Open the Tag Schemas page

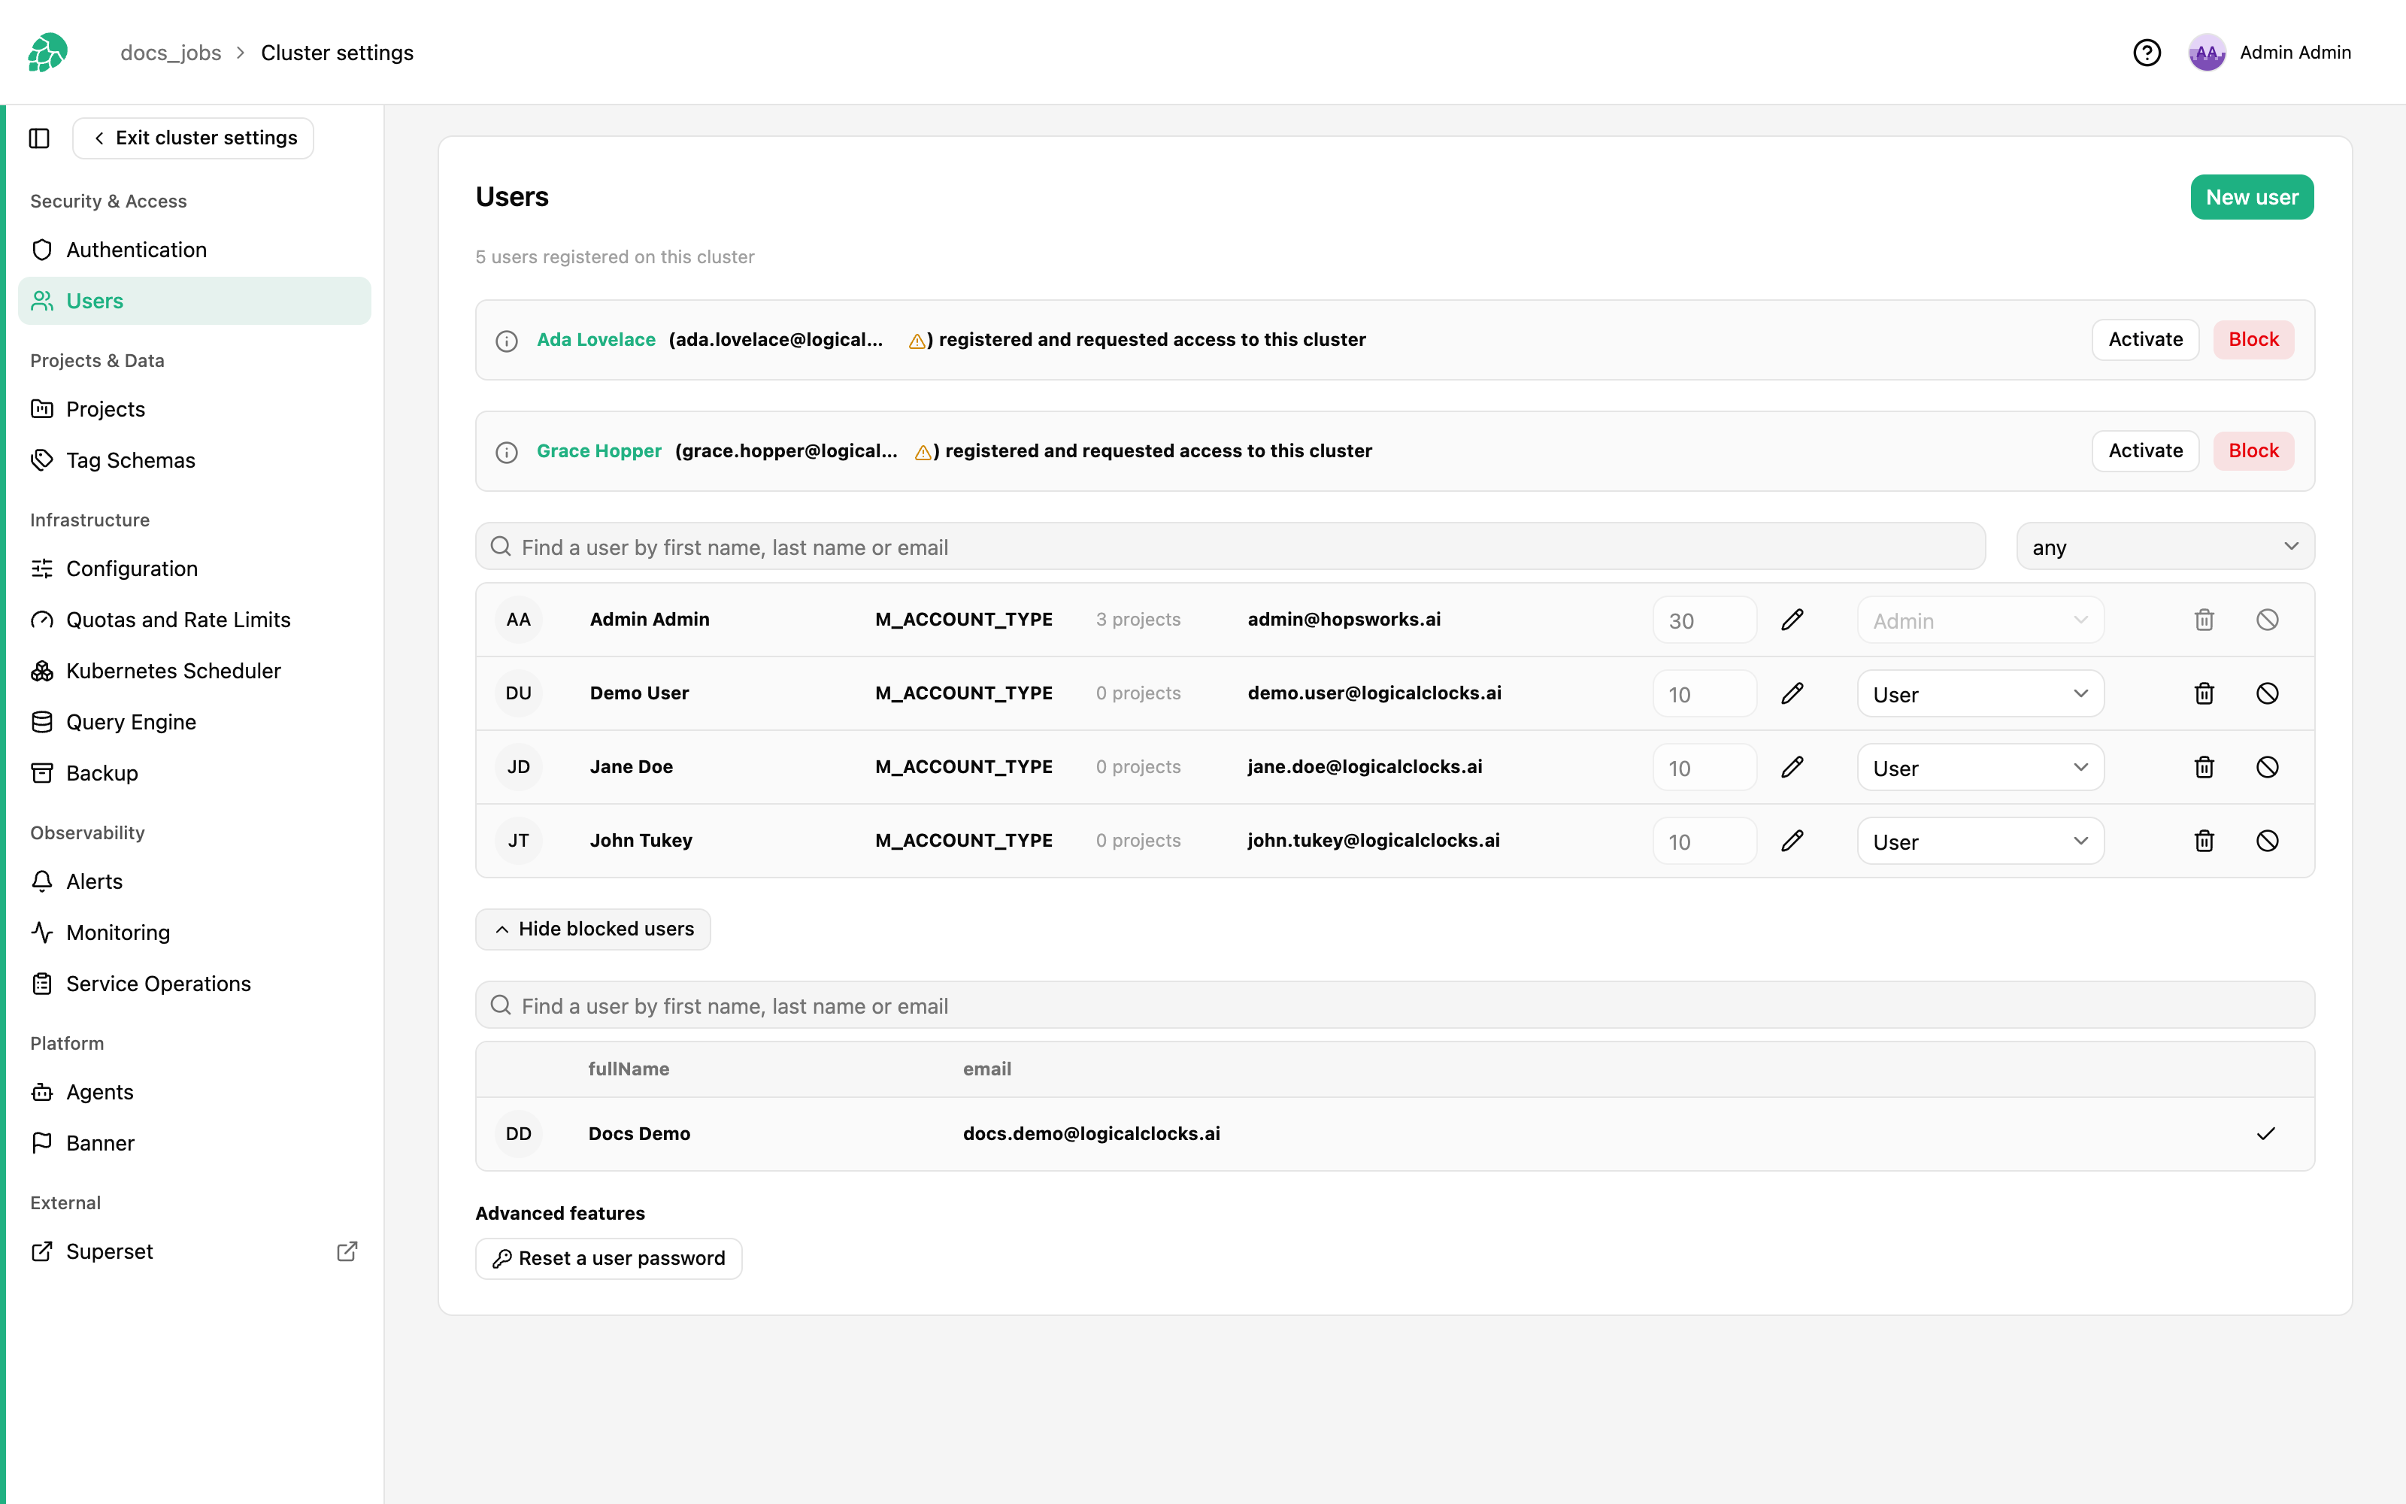(x=194, y=459)
